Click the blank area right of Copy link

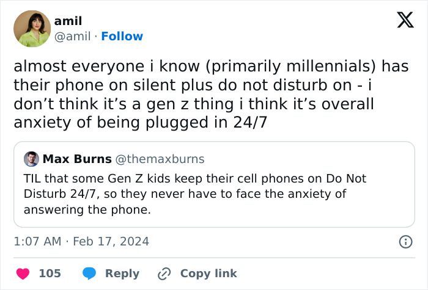coord(330,274)
